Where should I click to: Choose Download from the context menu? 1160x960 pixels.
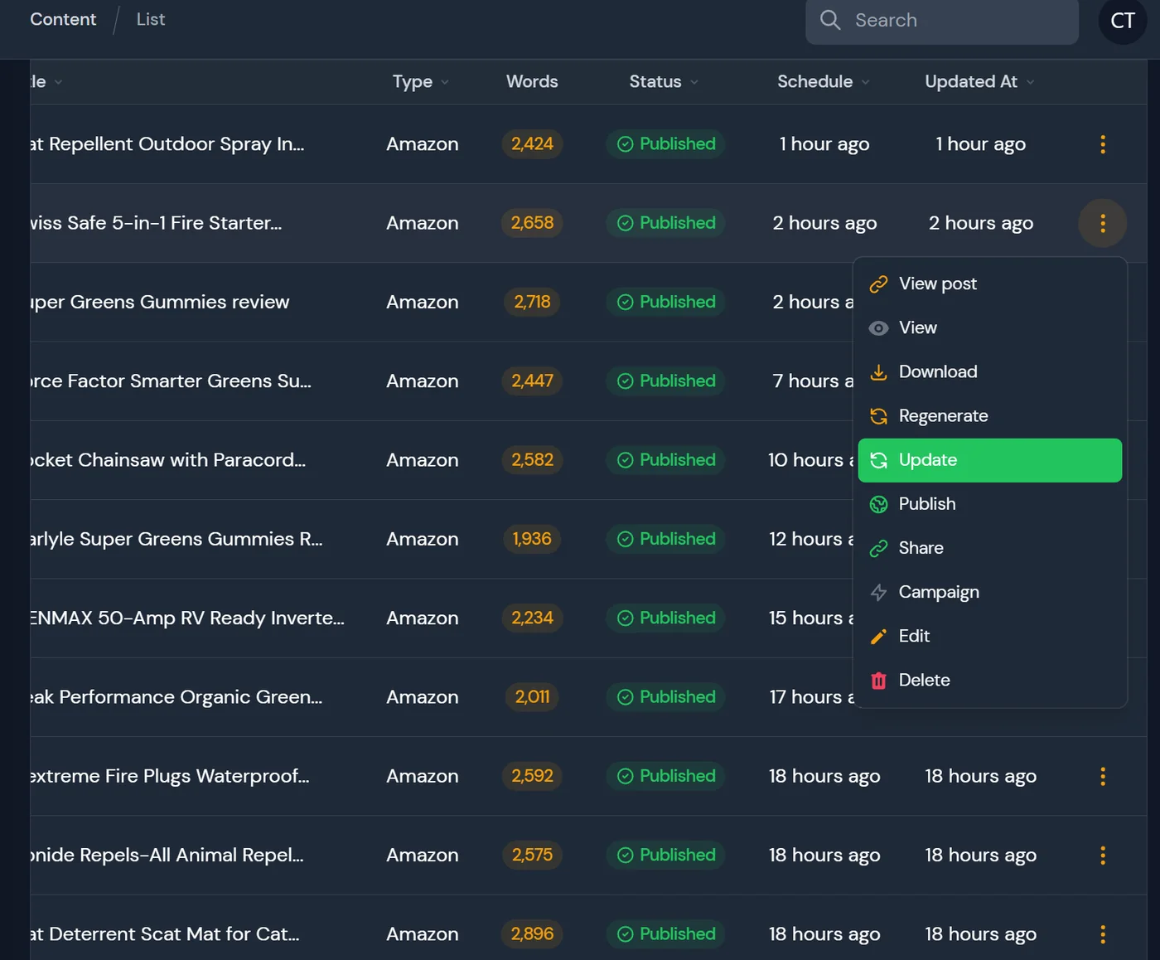(990, 371)
